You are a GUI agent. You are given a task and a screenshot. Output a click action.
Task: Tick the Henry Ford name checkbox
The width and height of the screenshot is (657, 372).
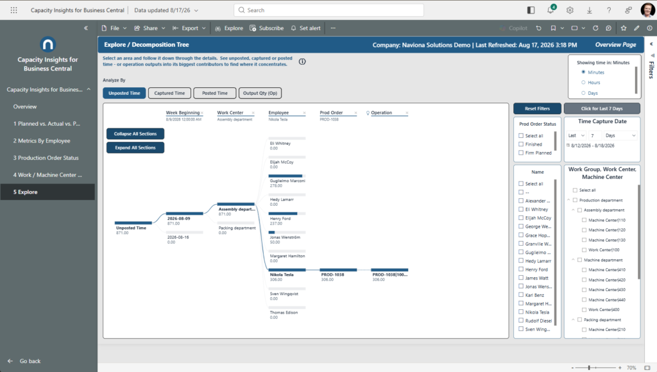[x=521, y=269]
